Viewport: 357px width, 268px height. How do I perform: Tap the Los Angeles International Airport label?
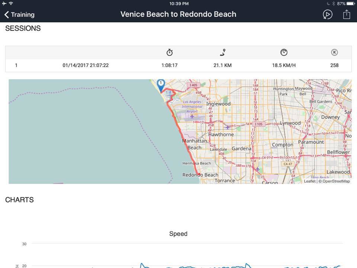coord(192,106)
